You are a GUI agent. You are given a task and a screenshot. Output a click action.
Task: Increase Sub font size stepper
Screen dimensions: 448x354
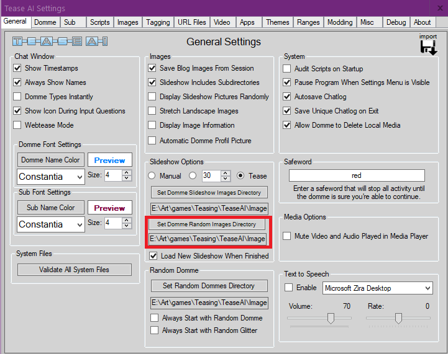[x=127, y=220]
